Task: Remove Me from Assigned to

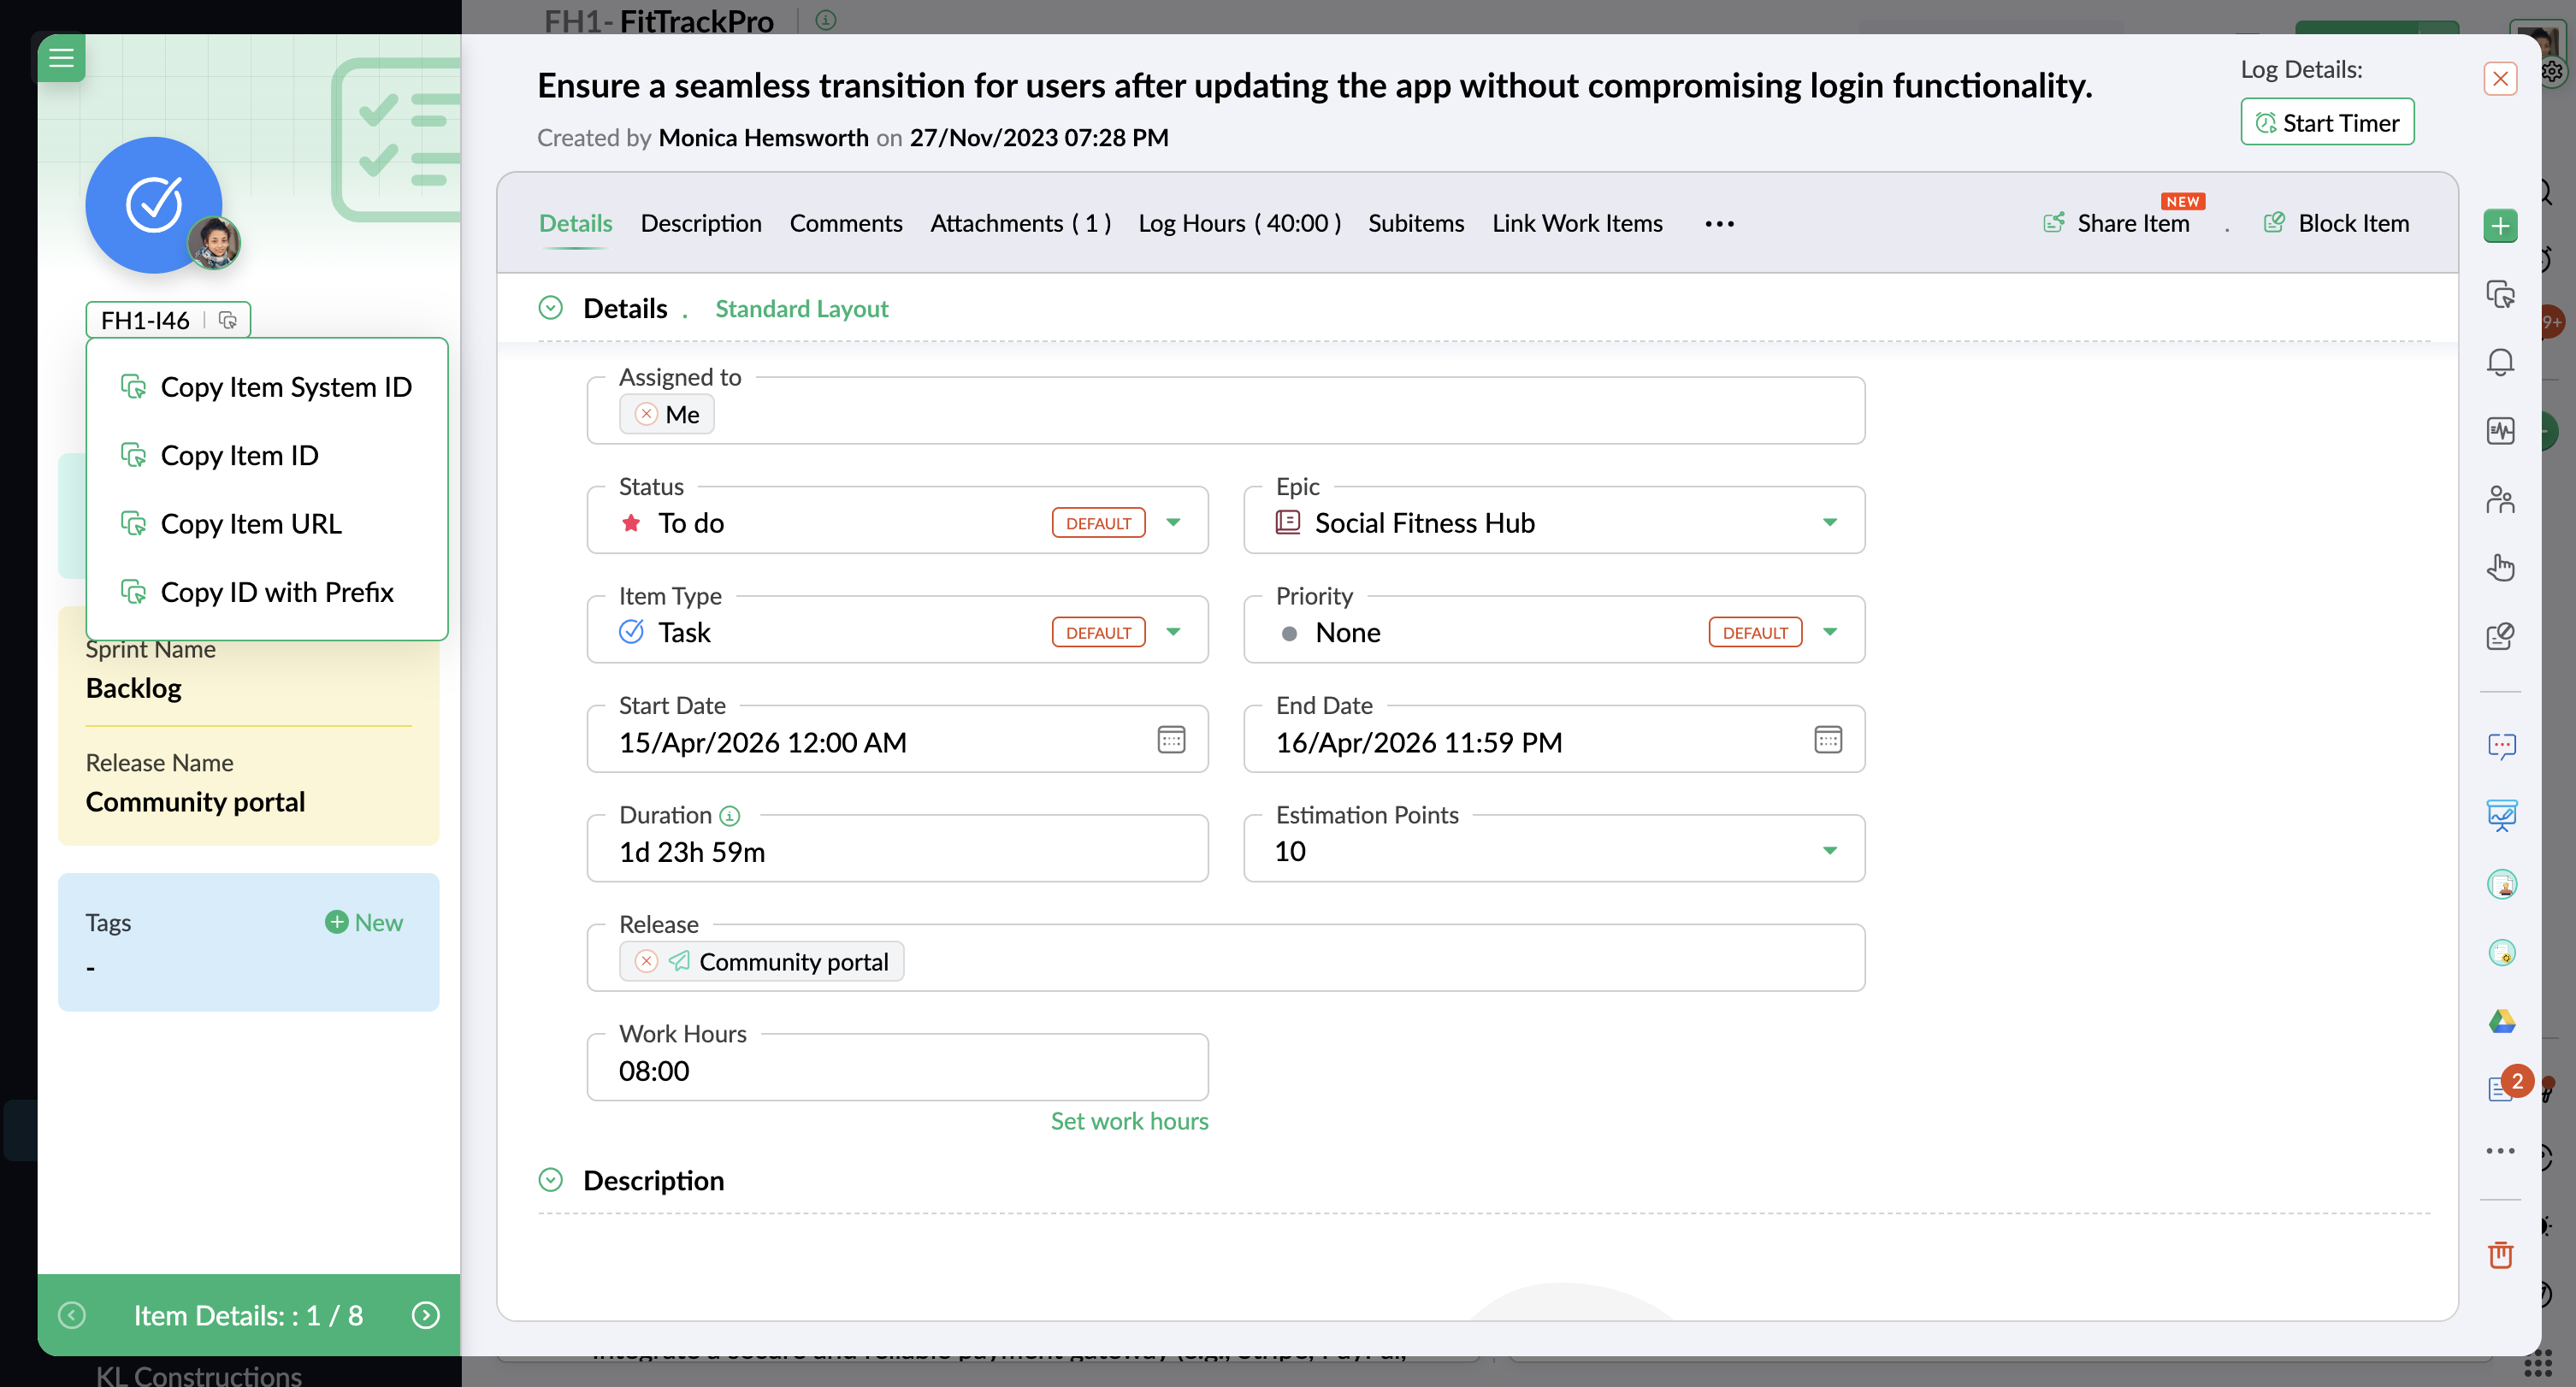Action: 646,414
